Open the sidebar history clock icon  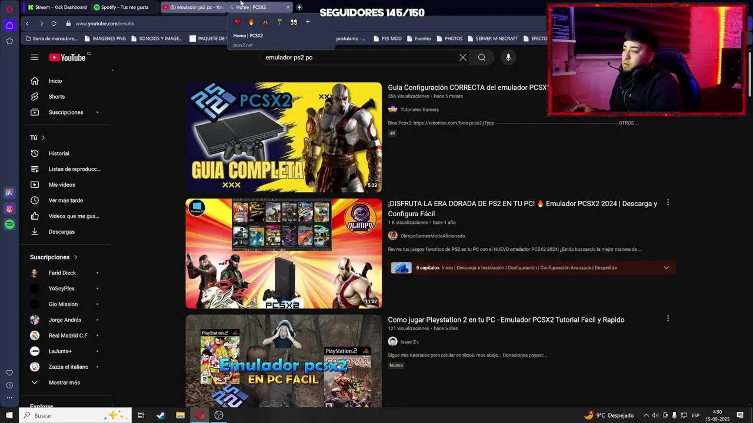click(9, 385)
